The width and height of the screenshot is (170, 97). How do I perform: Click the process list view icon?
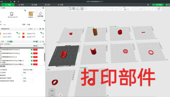click(x=40, y=42)
